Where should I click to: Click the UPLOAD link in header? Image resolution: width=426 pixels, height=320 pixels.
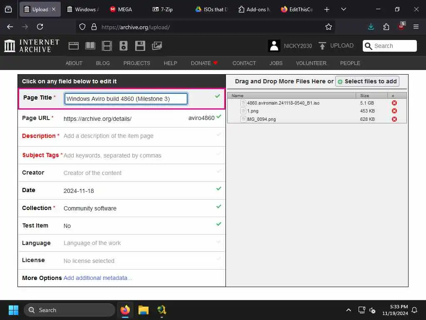[342, 45]
